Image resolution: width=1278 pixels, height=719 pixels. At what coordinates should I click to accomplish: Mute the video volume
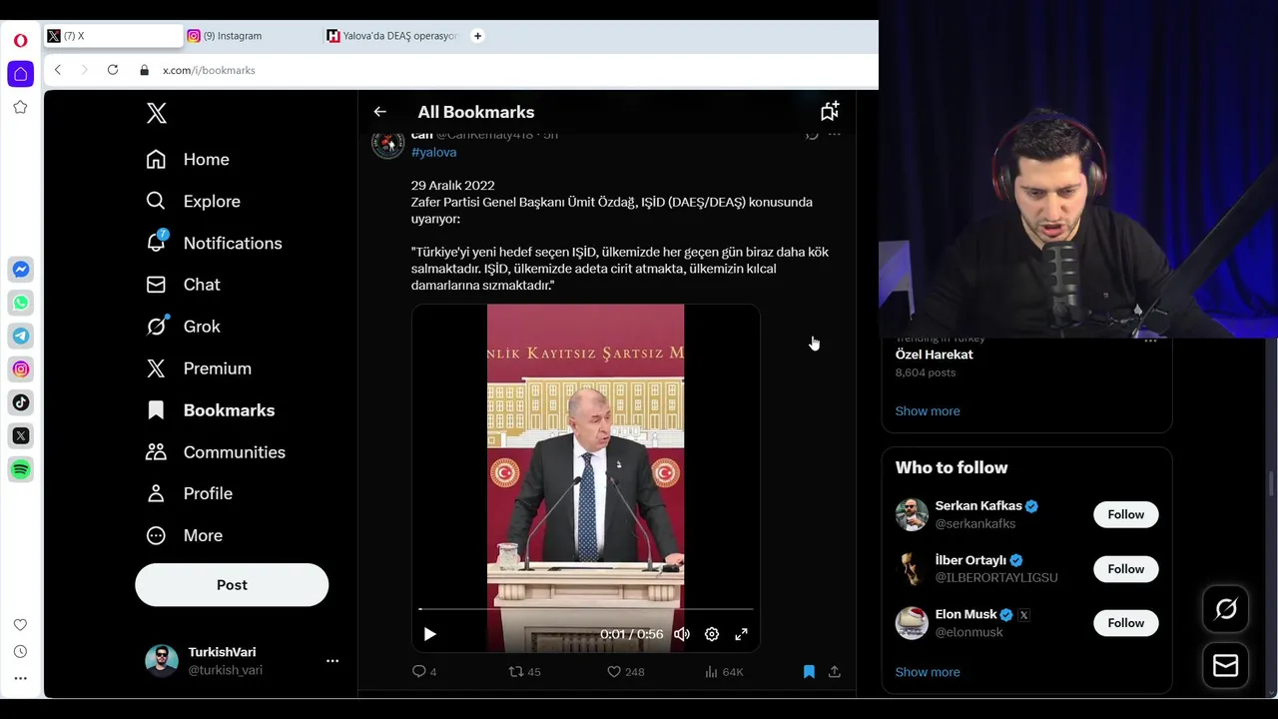[x=682, y=634]
